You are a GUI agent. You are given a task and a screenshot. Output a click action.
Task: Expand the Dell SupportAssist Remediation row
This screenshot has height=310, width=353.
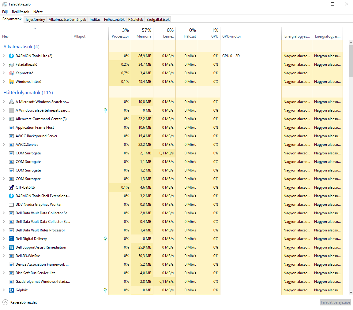pos(4,247)
